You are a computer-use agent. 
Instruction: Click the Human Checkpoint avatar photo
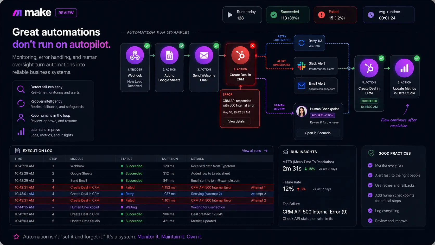click(x=302, y=111)
